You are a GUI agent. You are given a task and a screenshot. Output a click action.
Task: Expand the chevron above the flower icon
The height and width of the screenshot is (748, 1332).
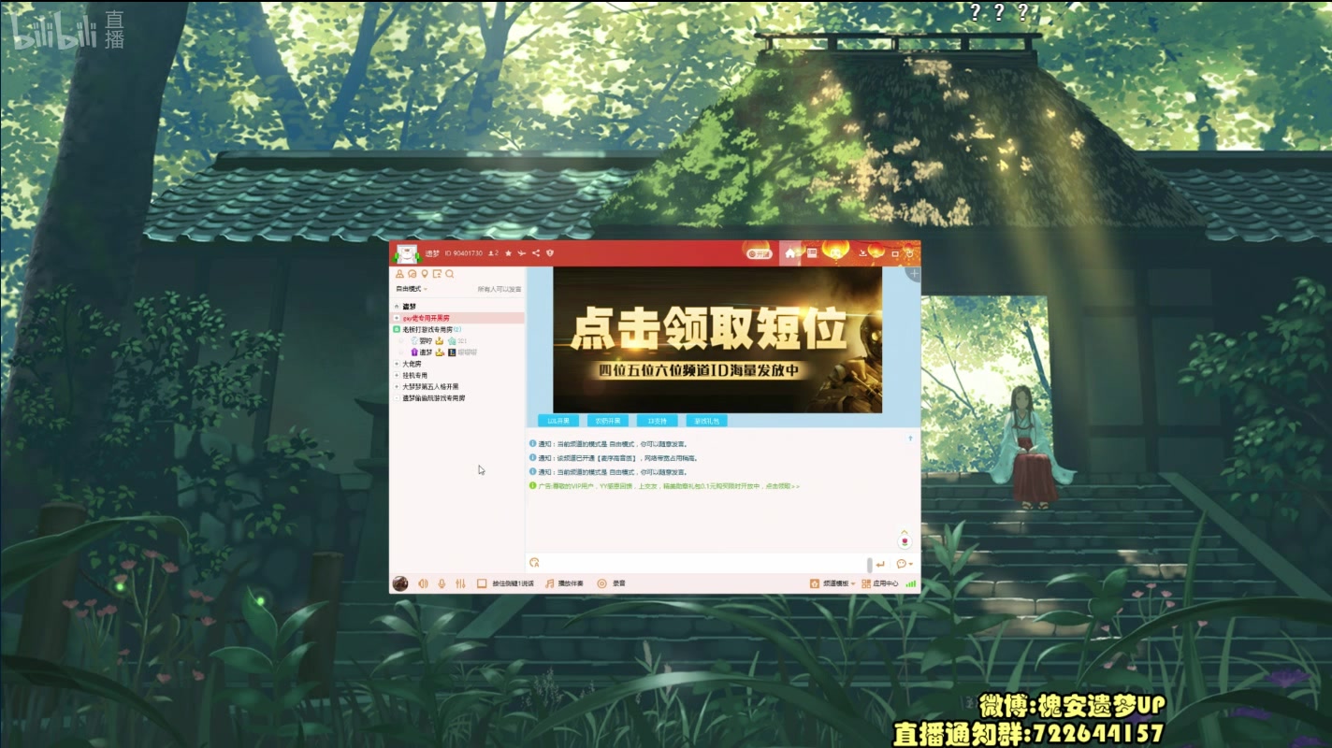click(x=905, y=530)
